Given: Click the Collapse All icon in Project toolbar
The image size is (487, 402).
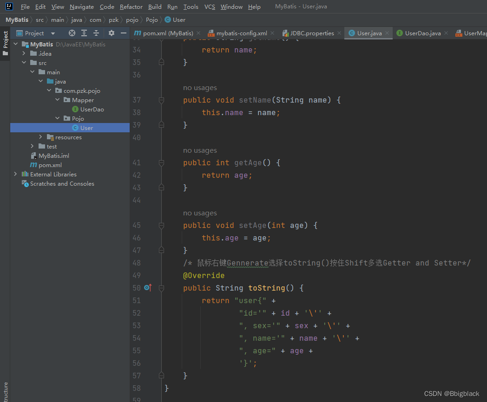Looking at the screenshot, I should pos(96,33).
